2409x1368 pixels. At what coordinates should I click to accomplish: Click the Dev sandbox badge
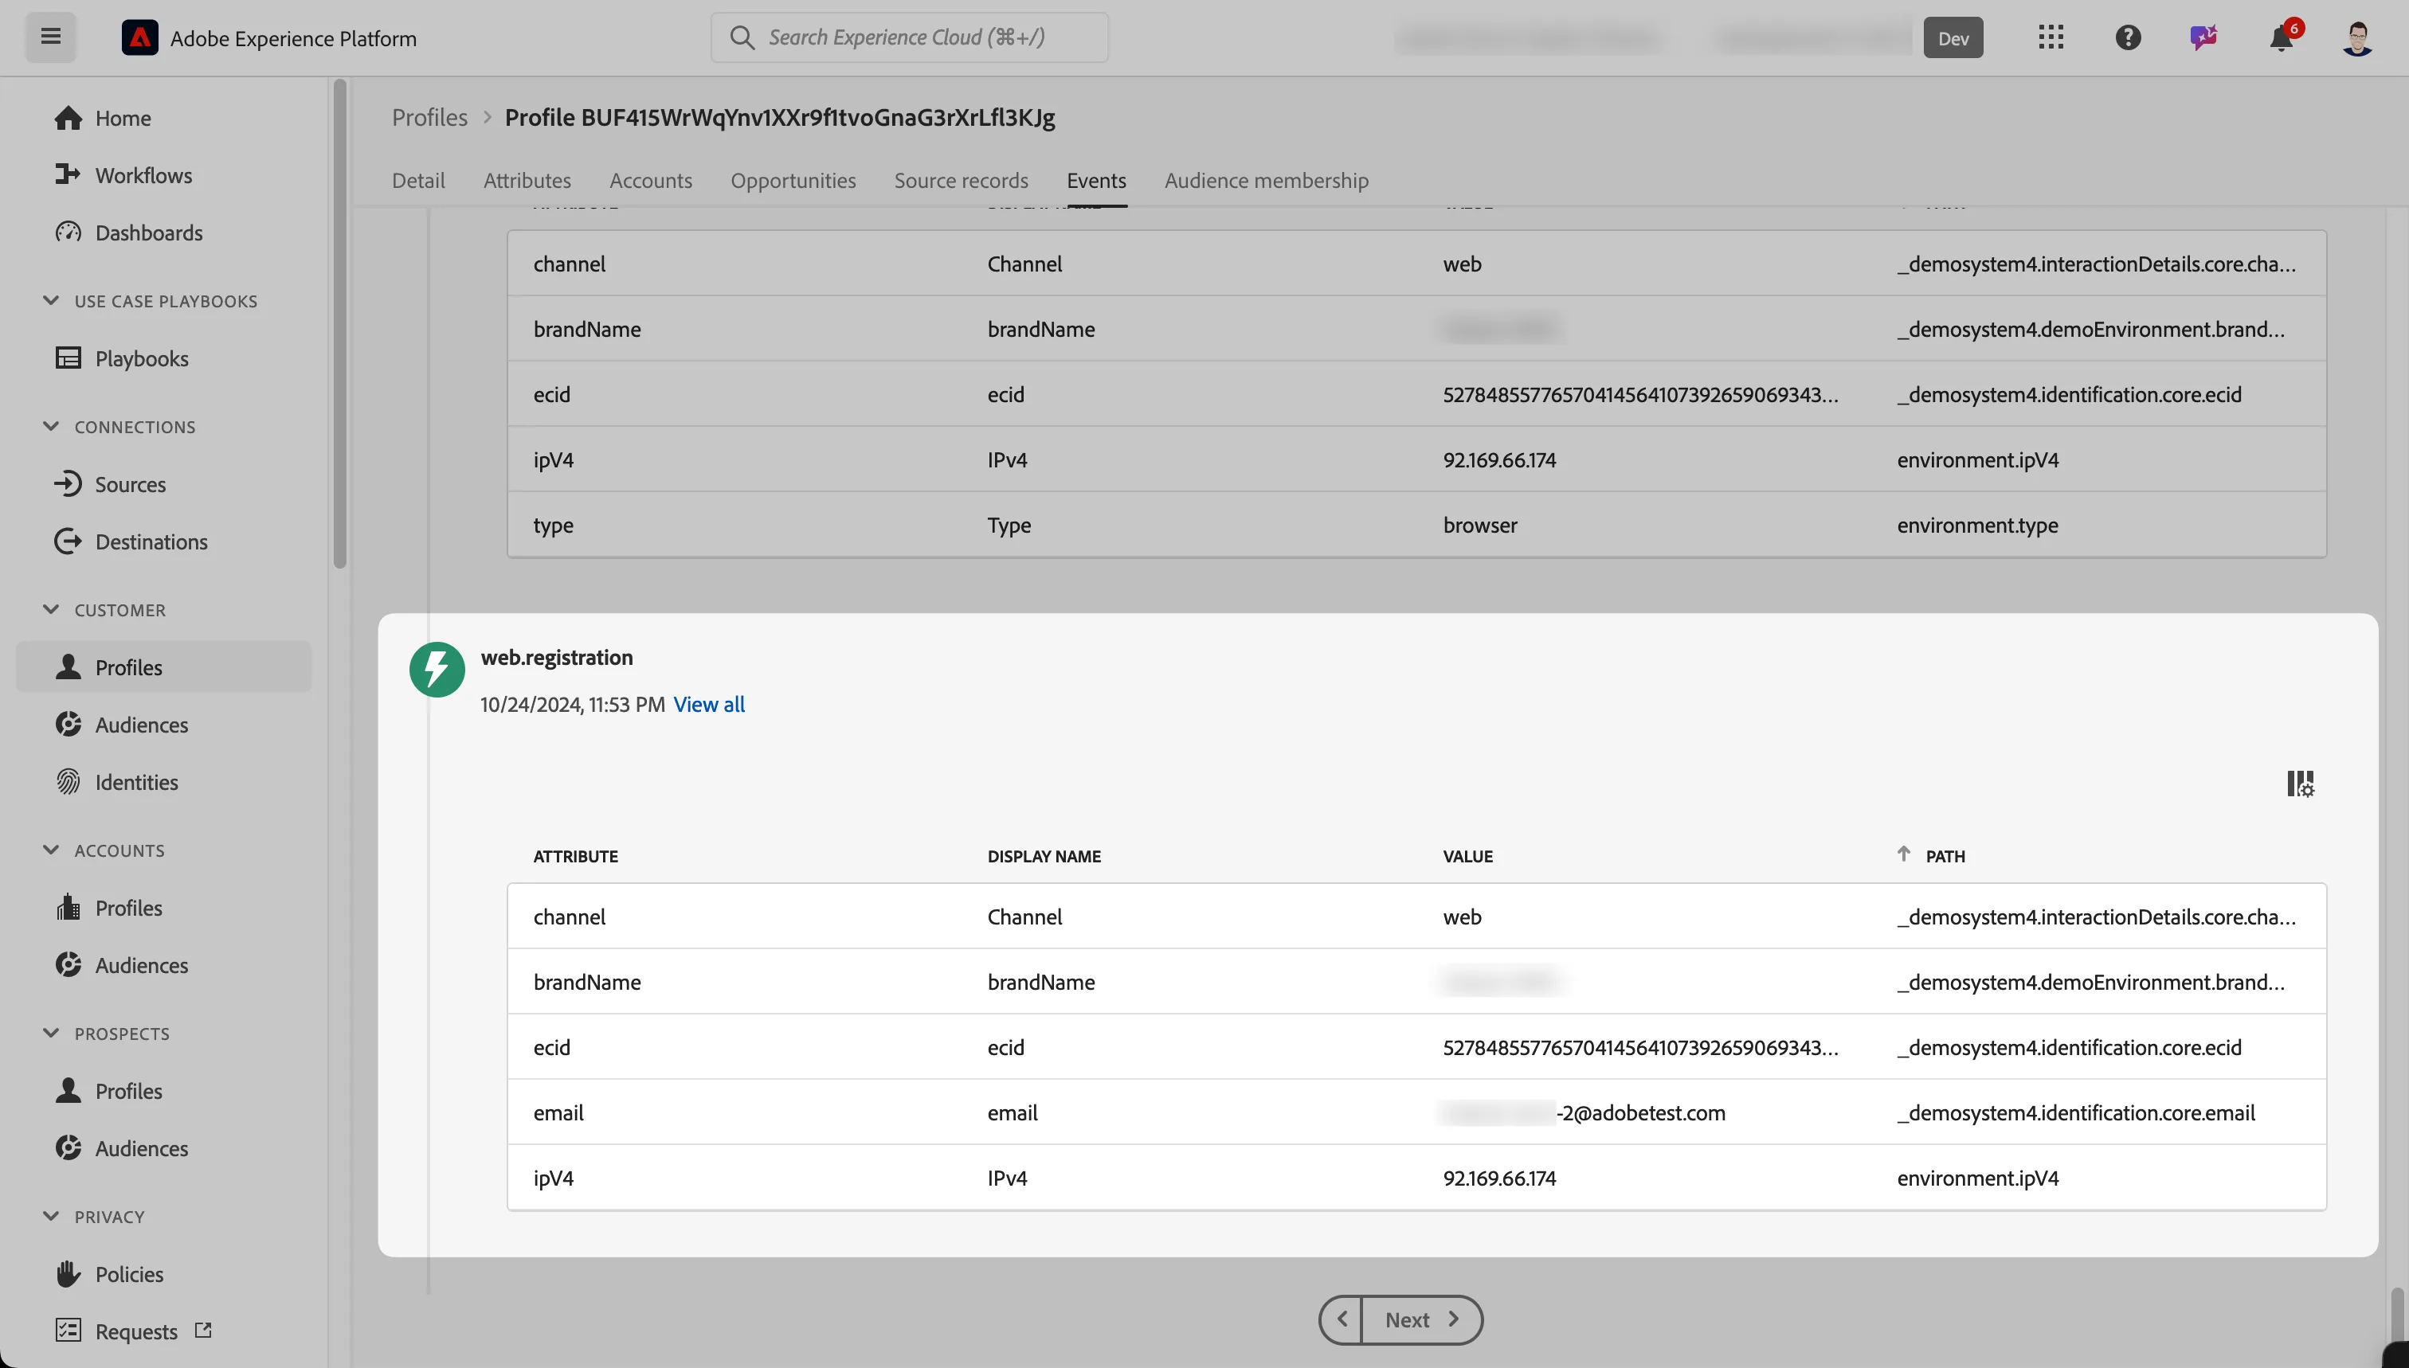1953,37
